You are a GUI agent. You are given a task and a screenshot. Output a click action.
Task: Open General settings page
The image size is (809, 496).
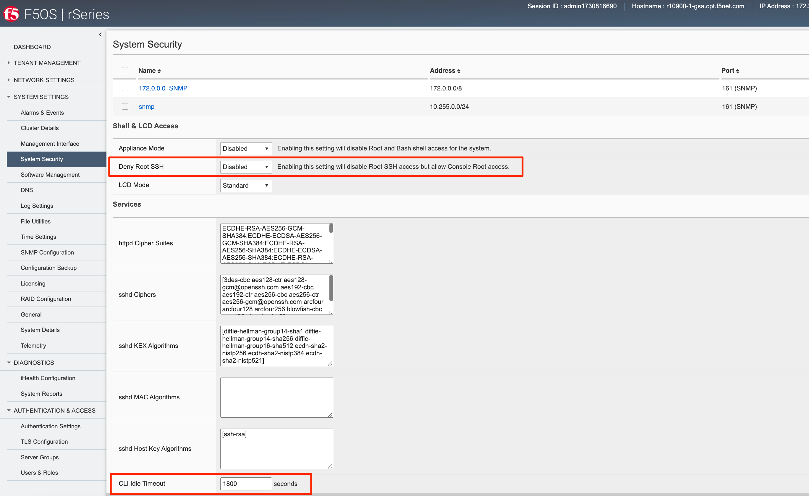[x=31, y=315]
